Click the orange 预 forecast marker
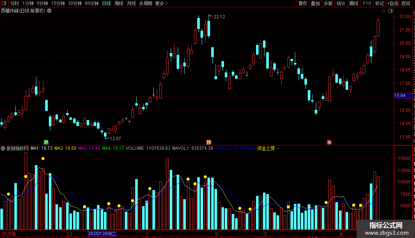 tap(209, 142)
